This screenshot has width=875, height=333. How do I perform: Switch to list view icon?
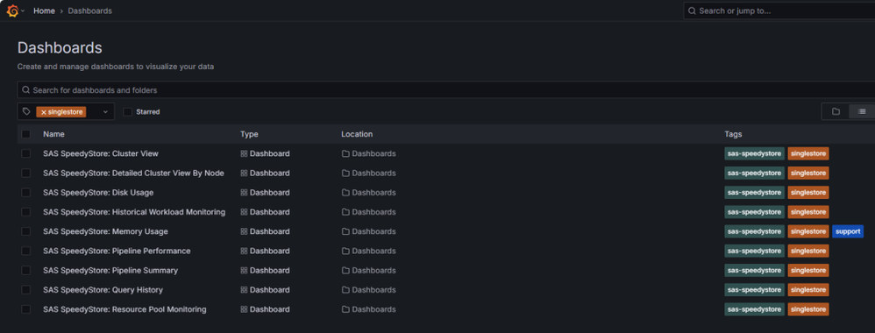862,111
